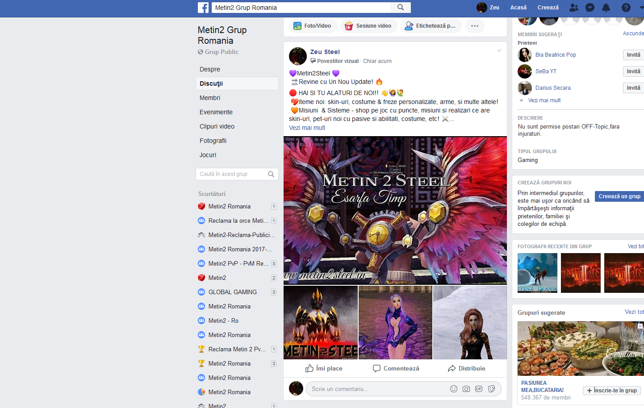Image resolution: width=644 pixels, height=408 pixels.
Task: Click the Etichetează p... button
Action: pos(431,26)
